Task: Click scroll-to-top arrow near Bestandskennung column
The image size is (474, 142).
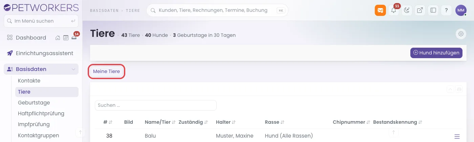Action: click(x=393, y=132)
